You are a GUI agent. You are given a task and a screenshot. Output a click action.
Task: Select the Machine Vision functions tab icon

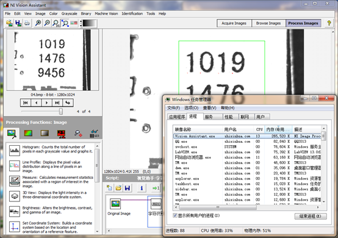(x=78, y=134)
